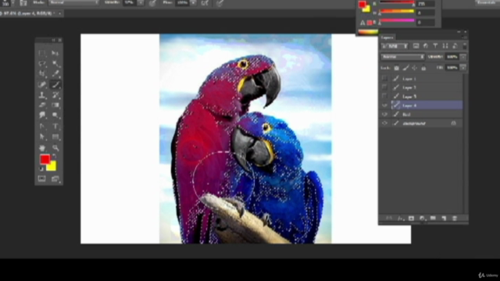Click the layer style fx icon
The height and width of the screenshot is (281, 500).
tap(400, 219)
